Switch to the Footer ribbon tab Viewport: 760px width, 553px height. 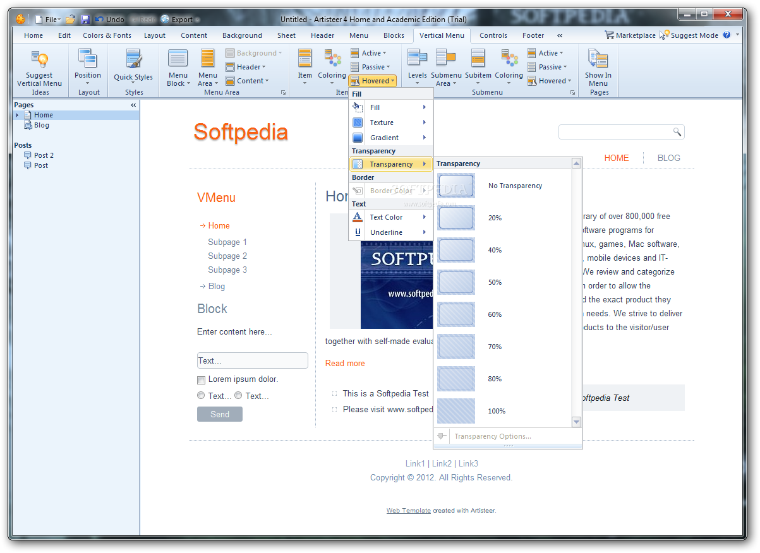coord(533,35)
